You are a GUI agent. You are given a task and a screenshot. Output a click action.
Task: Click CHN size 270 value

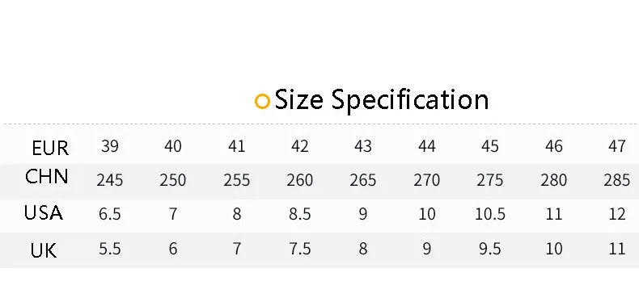coord(427,180)
